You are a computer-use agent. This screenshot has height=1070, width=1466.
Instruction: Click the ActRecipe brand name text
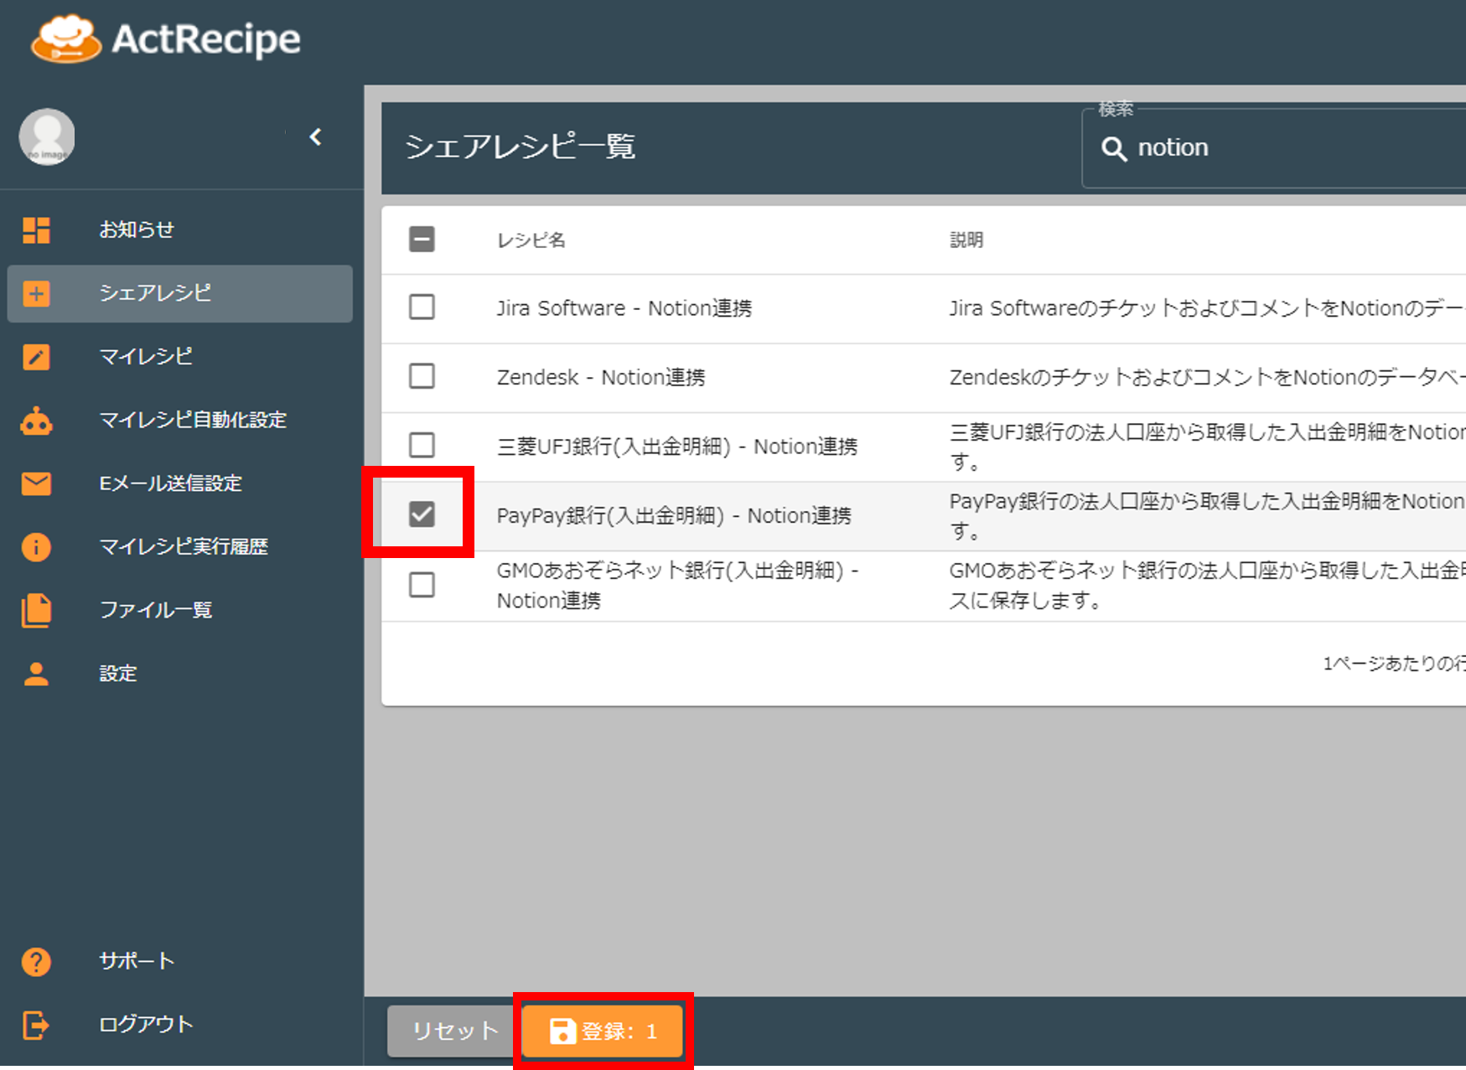206,39
